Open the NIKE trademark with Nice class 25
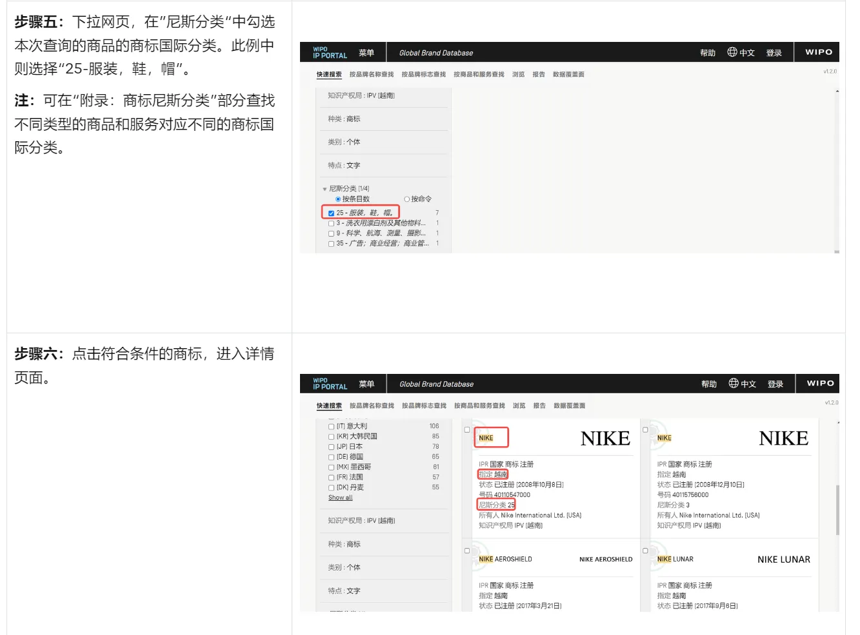Screen dimensions: 860x635 click(x=486, y=438)
